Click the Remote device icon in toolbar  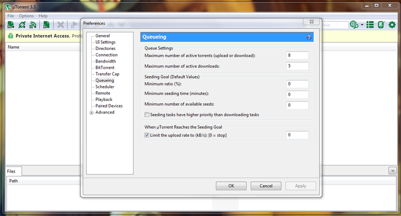[381, 24]
